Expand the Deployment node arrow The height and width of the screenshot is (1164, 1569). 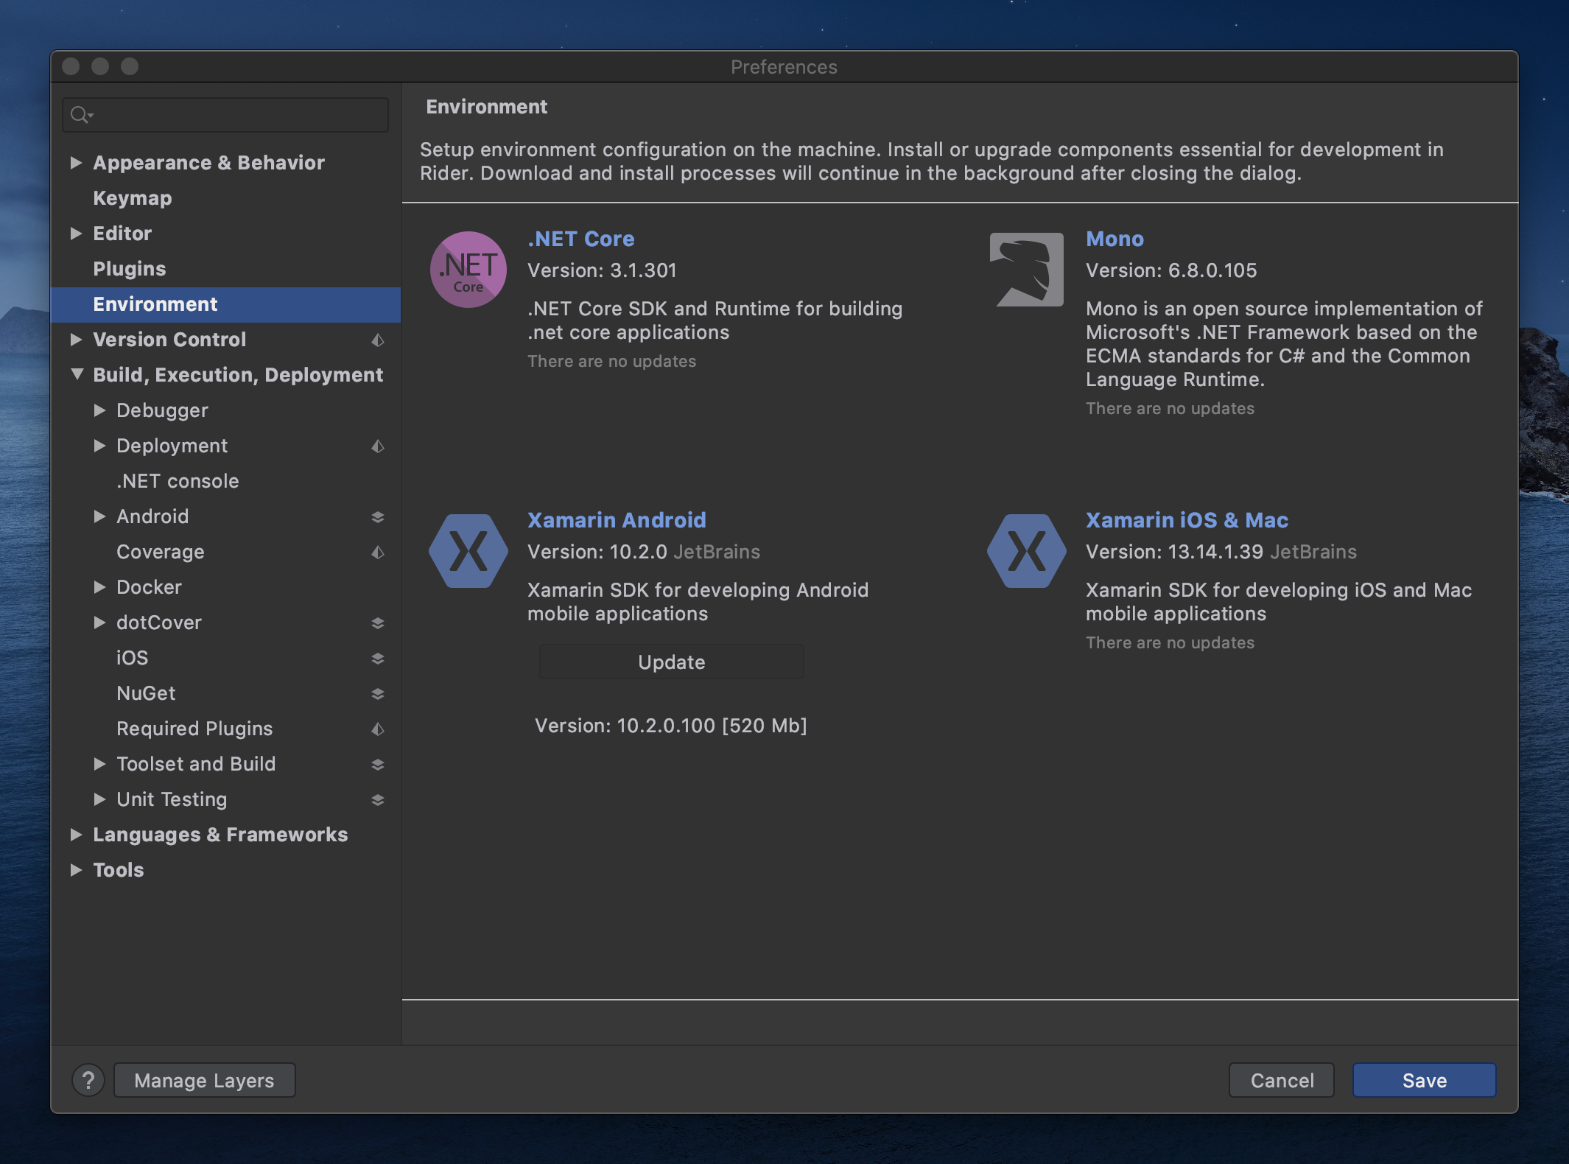99,446
